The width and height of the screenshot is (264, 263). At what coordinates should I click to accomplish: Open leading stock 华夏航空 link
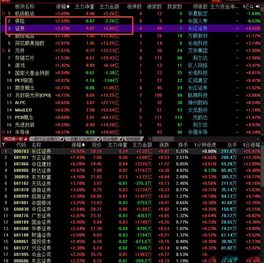coord(198,14)
